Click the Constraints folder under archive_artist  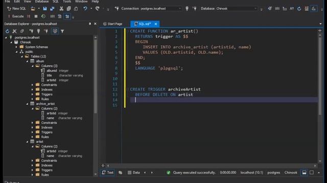49,123
